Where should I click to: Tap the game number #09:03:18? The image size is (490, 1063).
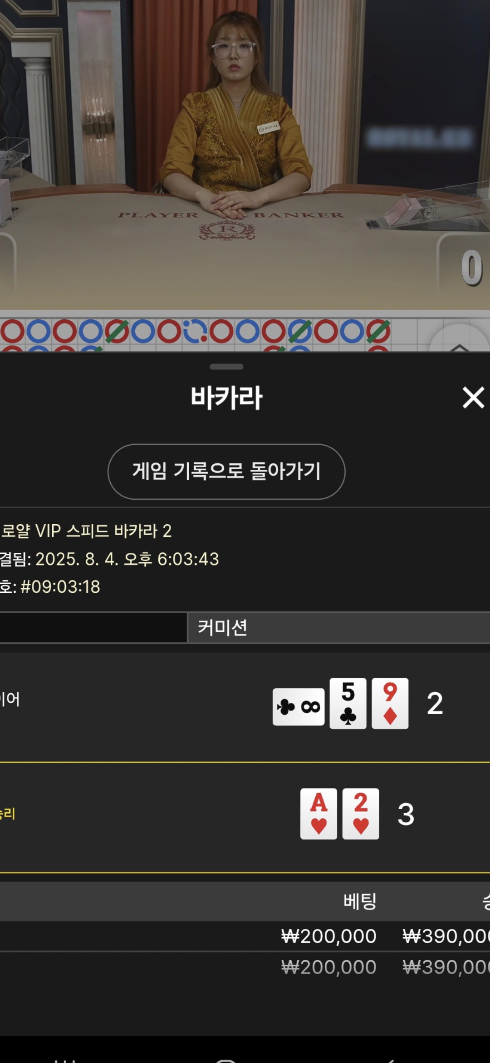pyautogui.click(x=60, y=586)
